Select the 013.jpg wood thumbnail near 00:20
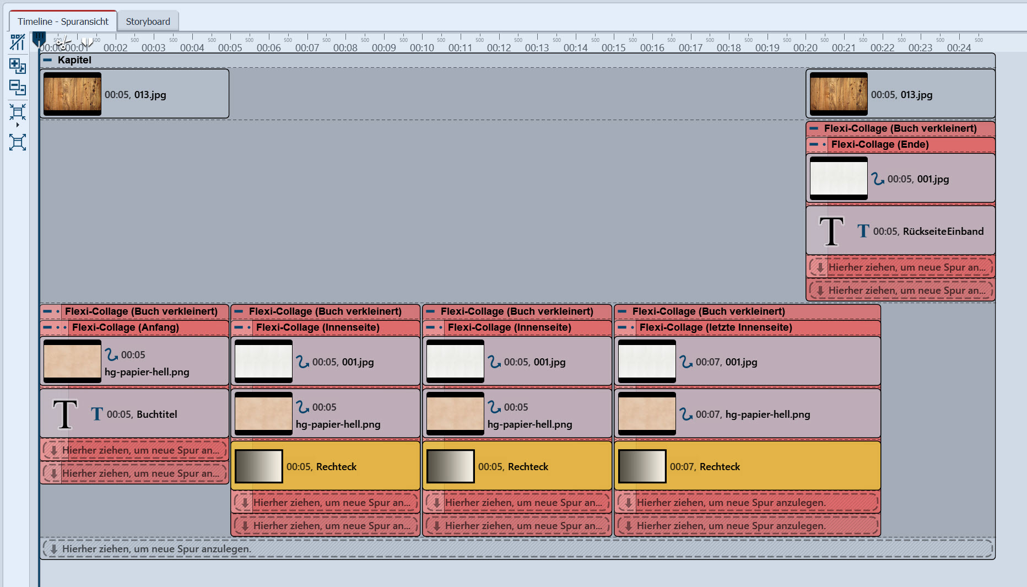 click(839, 94)
